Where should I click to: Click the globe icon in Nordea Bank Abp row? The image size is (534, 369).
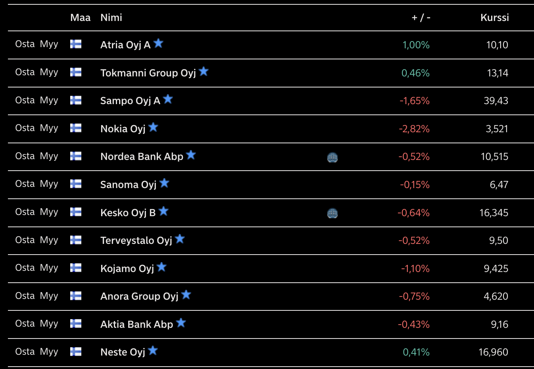[x=332, y=157]
